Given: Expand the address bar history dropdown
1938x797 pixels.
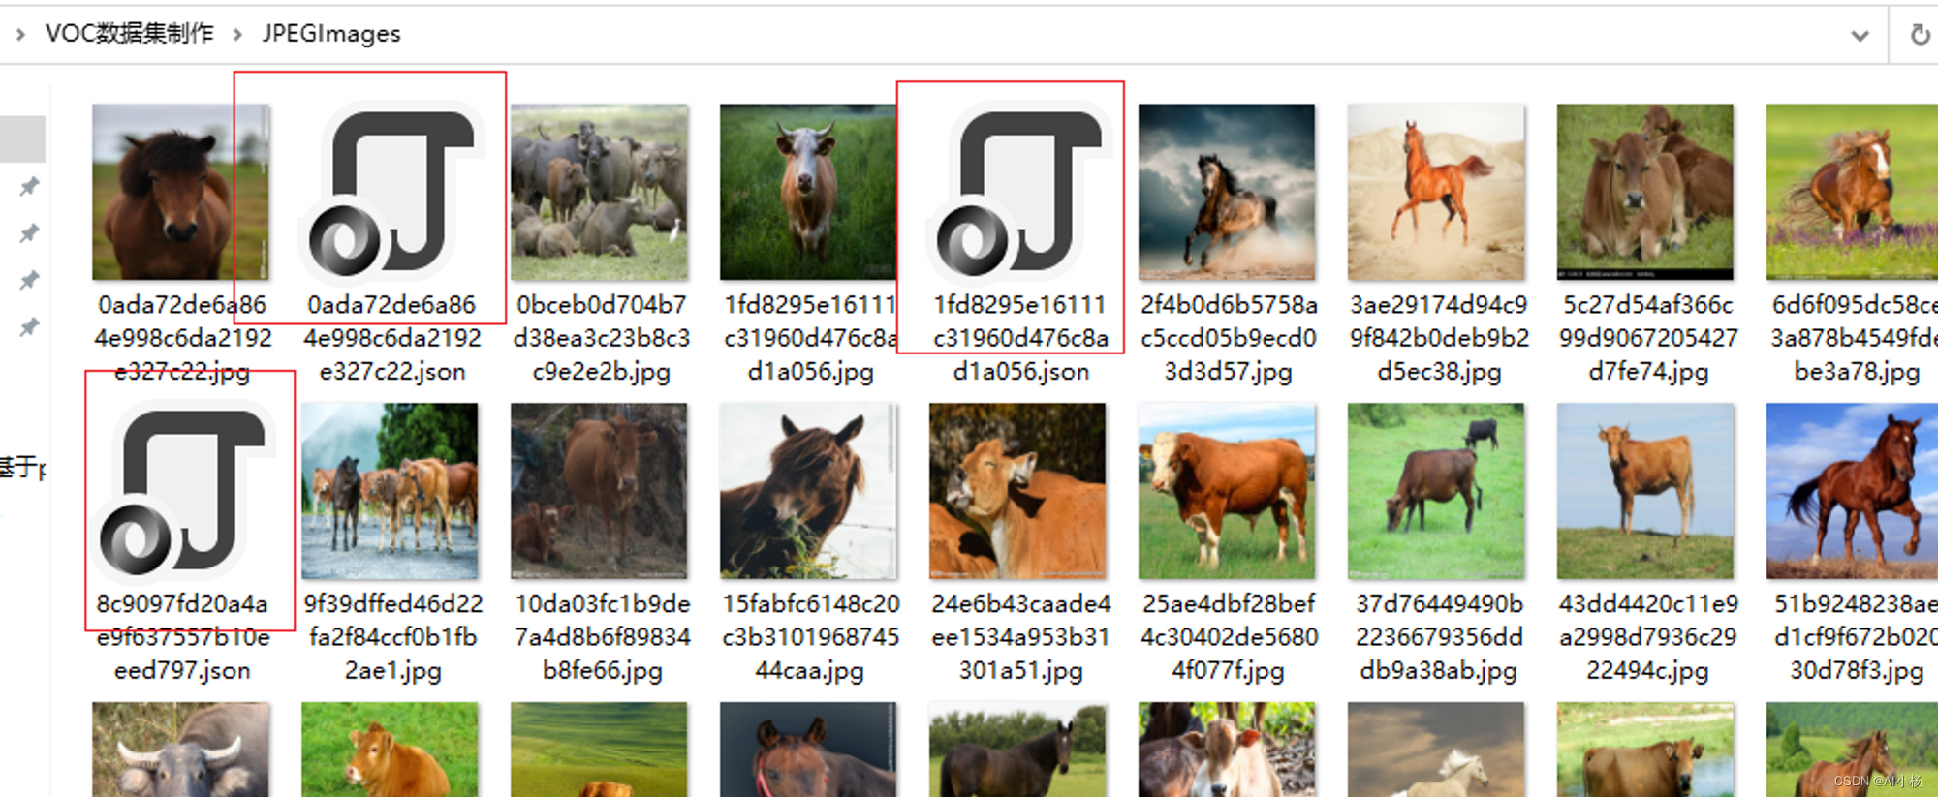Looking at the screenshot, I should pyautogui.click(x=1860, y=36).
